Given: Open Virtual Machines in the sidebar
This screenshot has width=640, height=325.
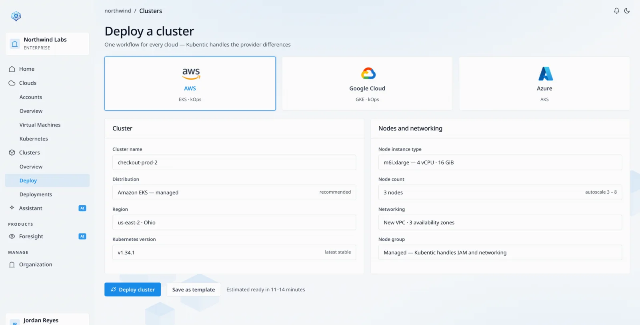Looking at the screenshot, I should (x=47, y=125).
